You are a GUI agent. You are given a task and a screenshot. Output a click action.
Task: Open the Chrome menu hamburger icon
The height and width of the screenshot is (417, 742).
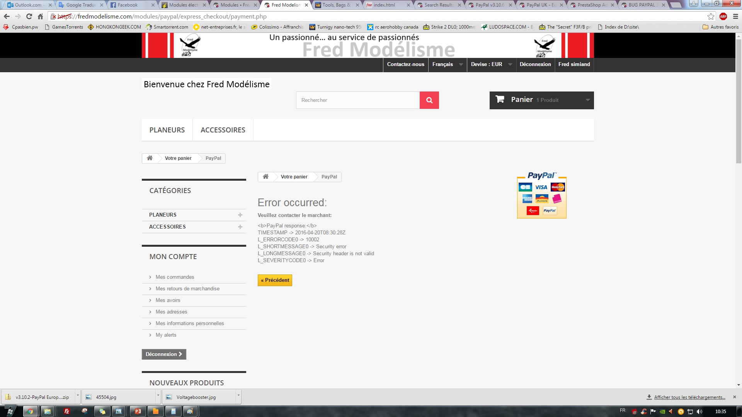click(x=735, y=17)
